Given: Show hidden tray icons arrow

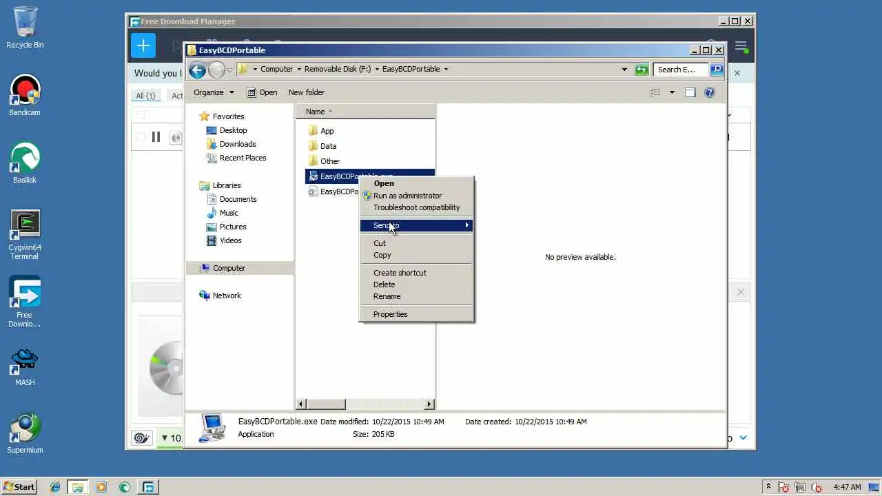Looking at the screenshot, I should (x=768, y=486).
